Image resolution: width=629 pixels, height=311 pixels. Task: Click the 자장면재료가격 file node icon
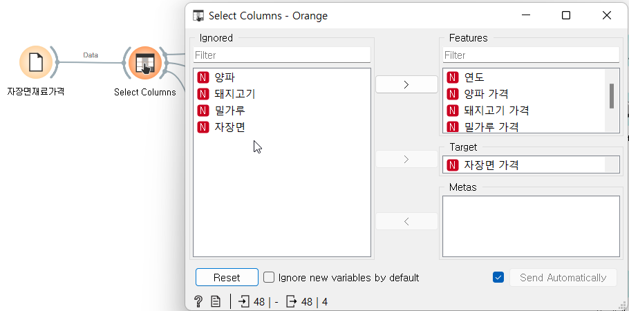click(36, 63)
